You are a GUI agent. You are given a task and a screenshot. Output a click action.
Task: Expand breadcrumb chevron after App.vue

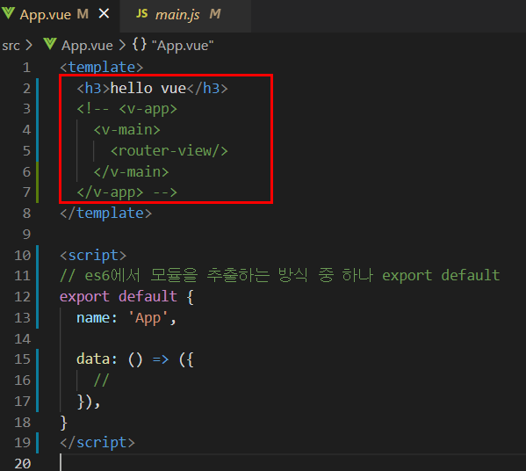click(122, 46)
